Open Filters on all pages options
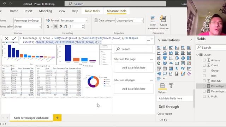The width and height of the screenshot is (226, 127). (x=151, y=80)
